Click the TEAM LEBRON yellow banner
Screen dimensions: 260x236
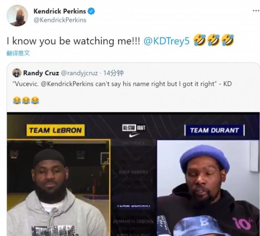pyautogui.click(x=56, y=130)
